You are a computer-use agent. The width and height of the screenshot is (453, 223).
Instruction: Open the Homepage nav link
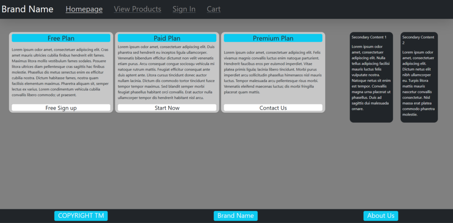pos(84,9)
